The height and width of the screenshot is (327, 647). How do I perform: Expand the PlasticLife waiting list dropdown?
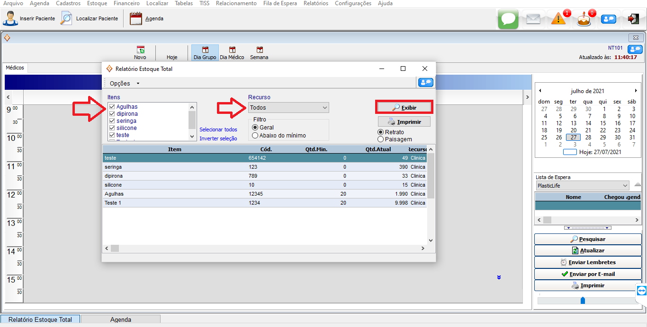pos(625,186)
